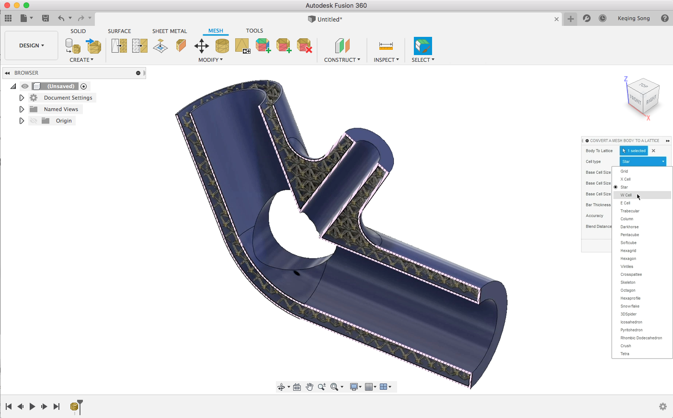Clear the Body To Lattice selection
The image size is (673, 418).
click(x=653, y=151)
